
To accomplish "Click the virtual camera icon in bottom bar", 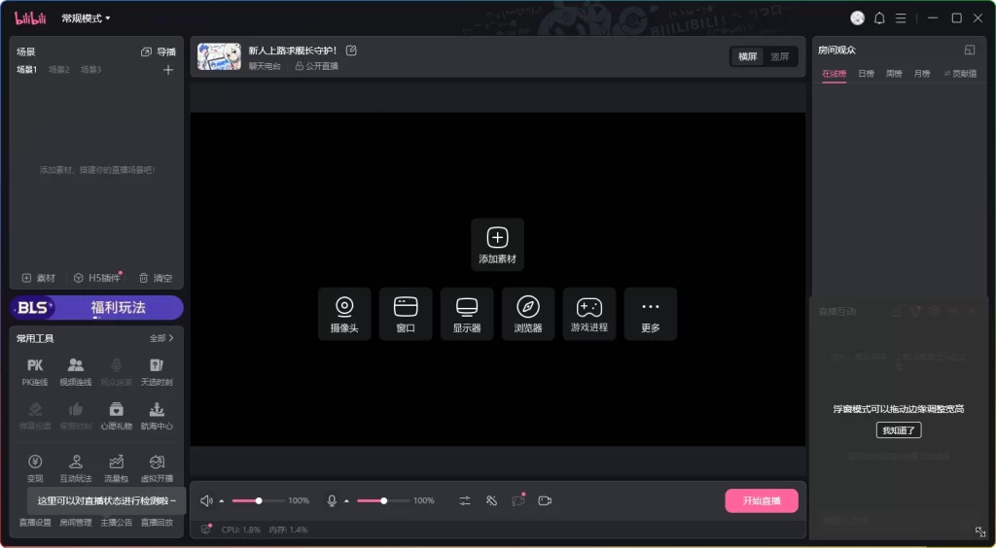I will [518, 500].
